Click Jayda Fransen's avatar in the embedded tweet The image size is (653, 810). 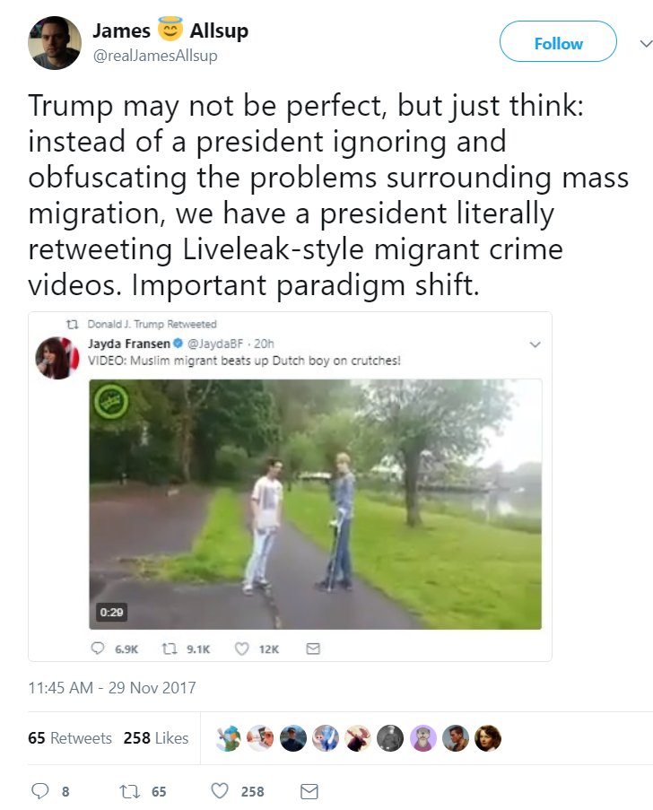(x=57, y=358)
